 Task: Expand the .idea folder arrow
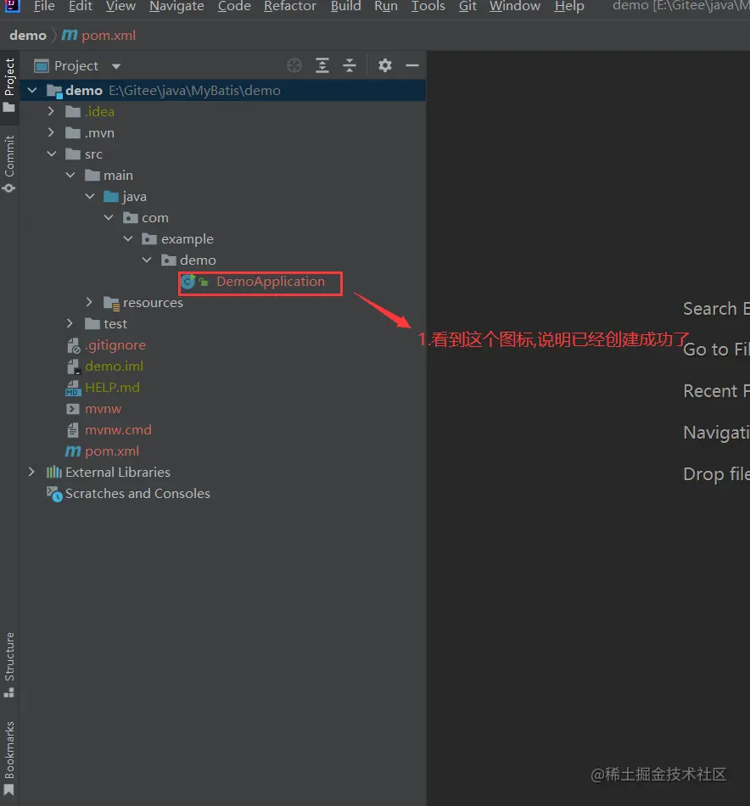point(50,111)
